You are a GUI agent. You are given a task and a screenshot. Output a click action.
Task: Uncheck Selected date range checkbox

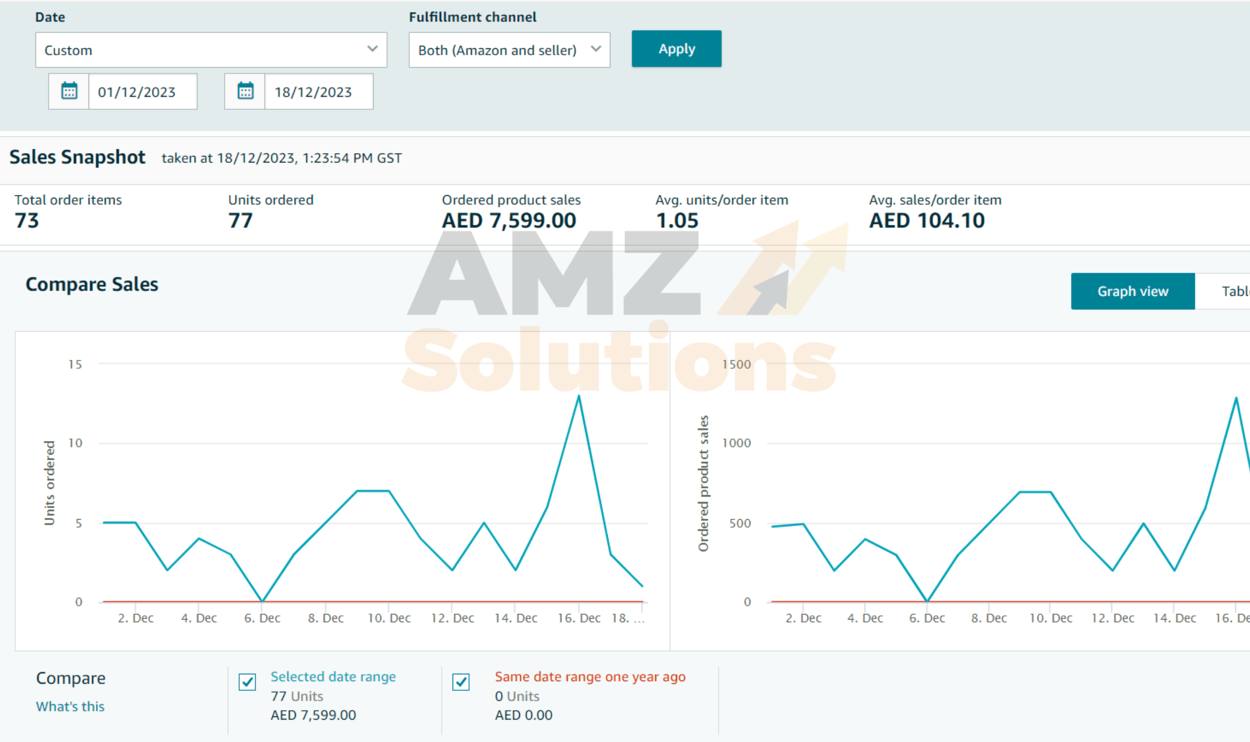[x=247, y=682]
